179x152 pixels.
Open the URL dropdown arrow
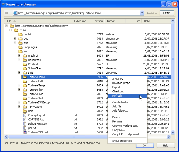pyautogui.click(x=142, y=13)
